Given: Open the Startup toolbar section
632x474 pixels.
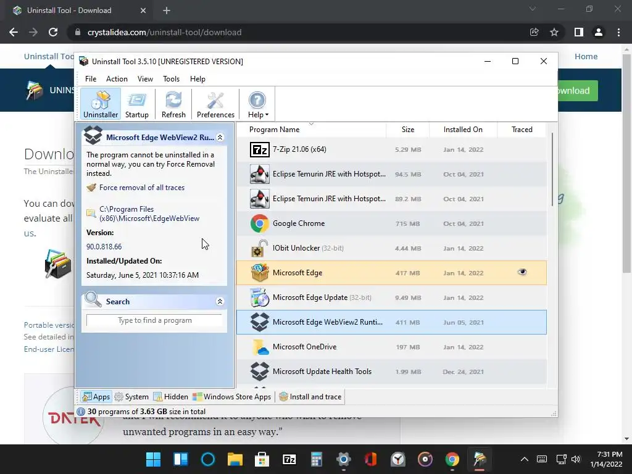Looking at the screenshot, I should click(x=136, y=104).
